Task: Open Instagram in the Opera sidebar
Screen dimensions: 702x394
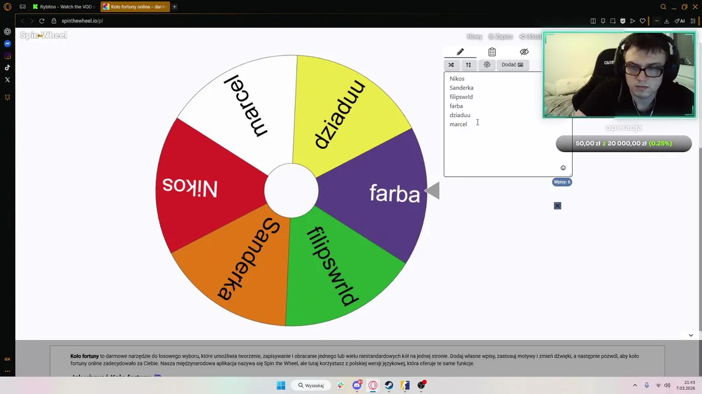Action: pos(8,56)
